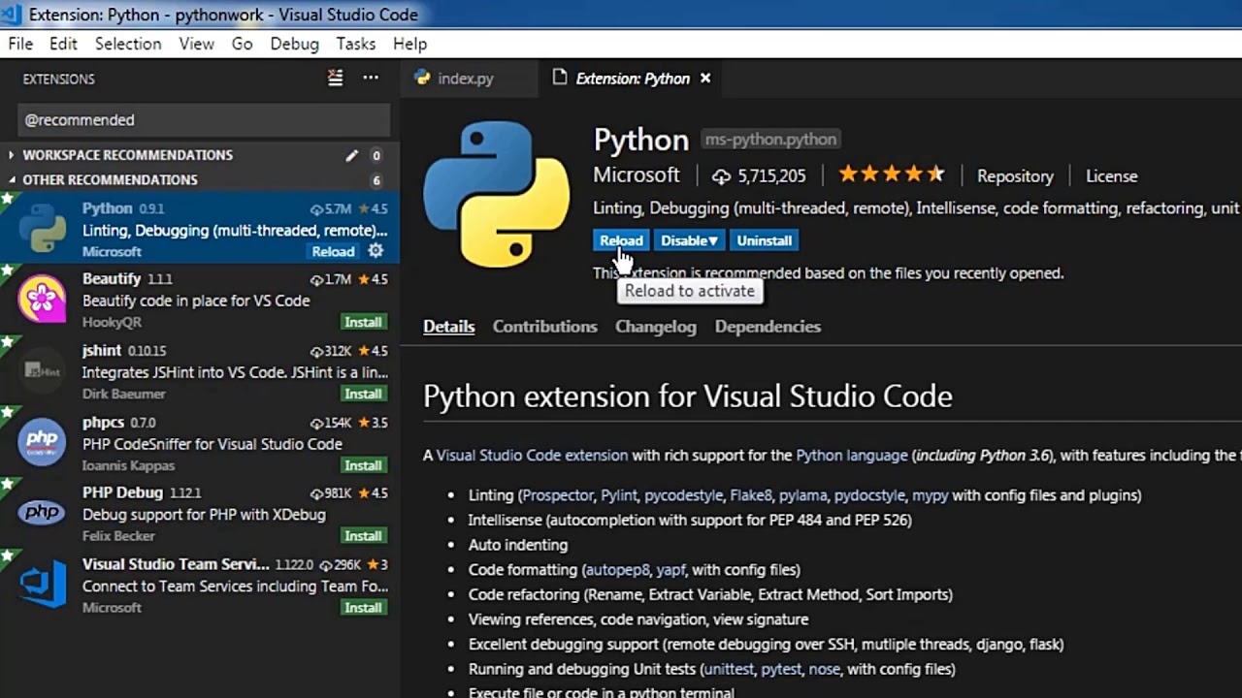Viewport: 1242px width, 698px height.
Task: Uninstall the Python extension
Action: click(764, 240)
